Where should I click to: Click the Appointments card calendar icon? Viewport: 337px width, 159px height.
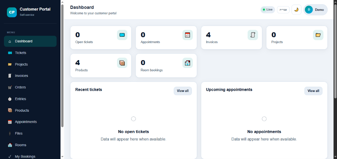pyautogui.click(x=187, y=35)
